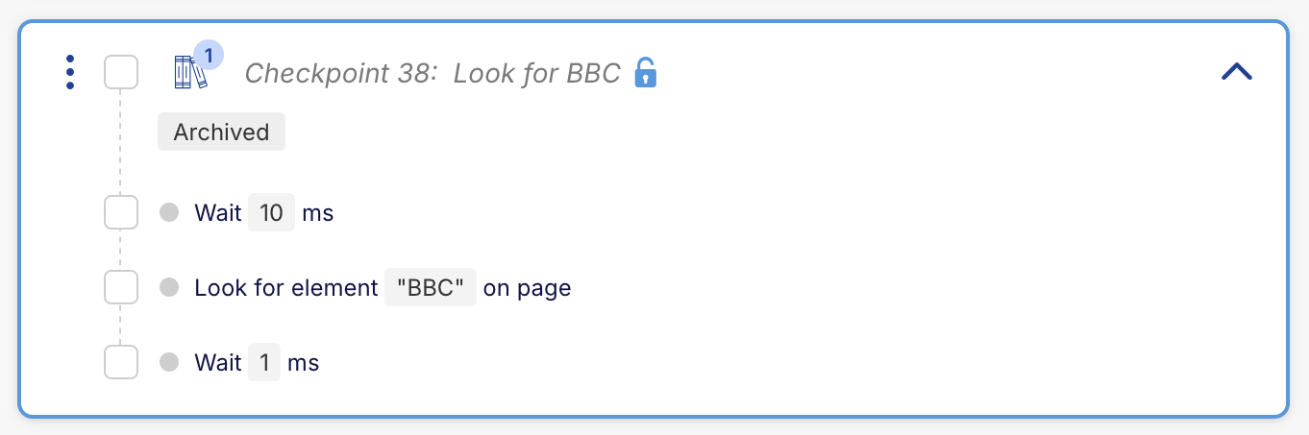Check the Look for element step checkbox
Viewport: 1309px width, 435px height.
[x=121, y=287]
